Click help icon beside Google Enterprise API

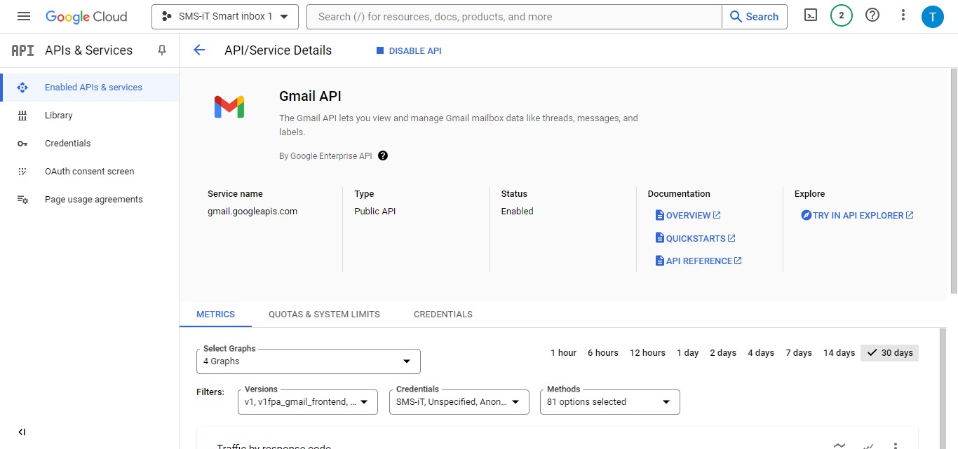pos(383,156)
